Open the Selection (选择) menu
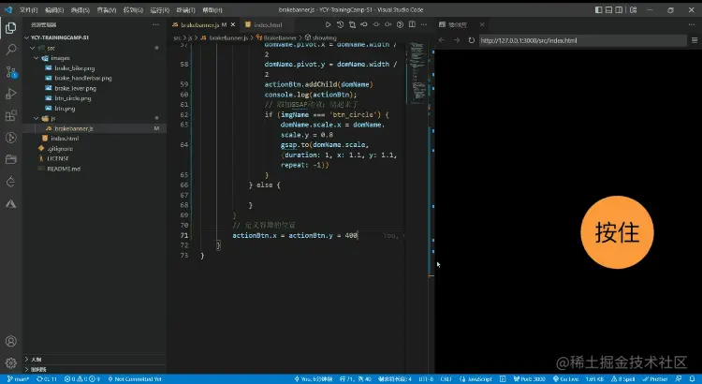Screen dimensions: 702x384 tap(80, 10)
